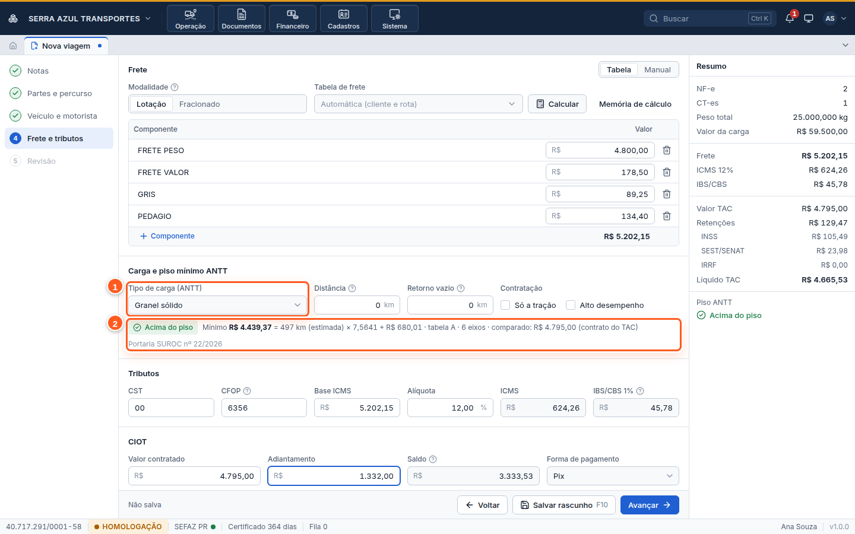
Task: Click the Voltar button
Action: tap(483, 505)
